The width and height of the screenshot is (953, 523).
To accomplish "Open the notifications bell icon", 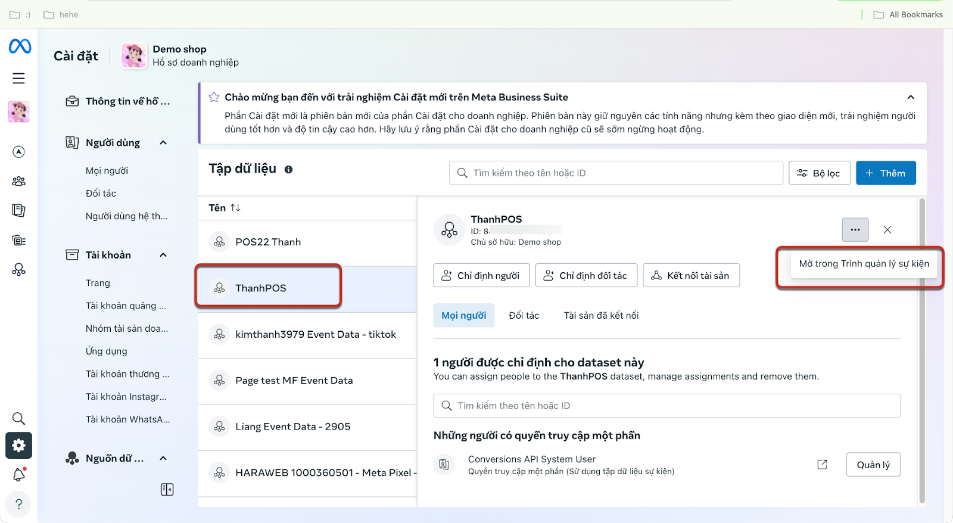I will [x=19, y=475].
